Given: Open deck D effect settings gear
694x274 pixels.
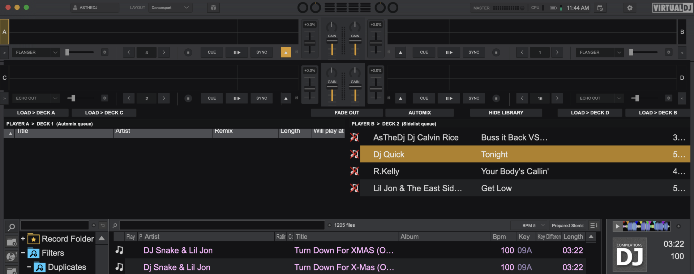Looking at the screenshot, I should point(669,98).
